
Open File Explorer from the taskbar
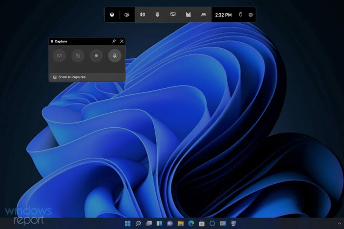(x=181, y=224)
